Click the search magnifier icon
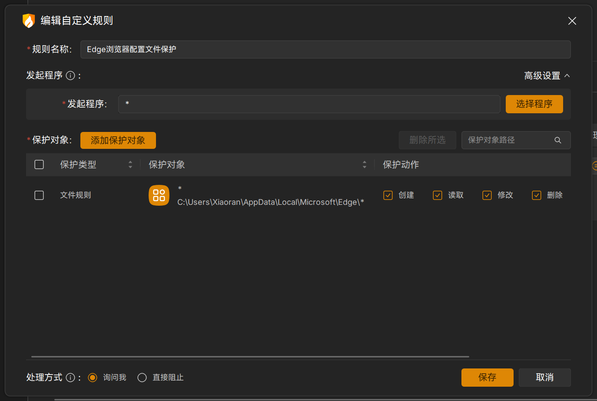This screenshot has width=597, height=401. [557, 140]
